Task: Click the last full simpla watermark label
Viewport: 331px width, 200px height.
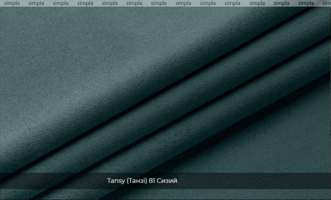Action: click(306, 3)
